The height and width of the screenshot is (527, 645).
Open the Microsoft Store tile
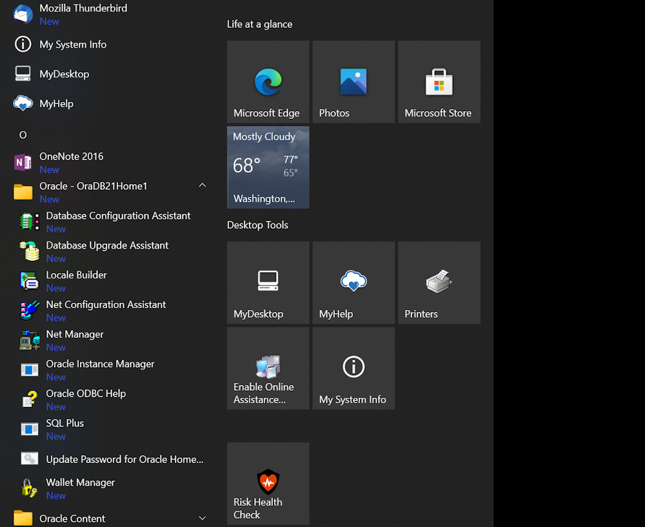click(439, 82)
